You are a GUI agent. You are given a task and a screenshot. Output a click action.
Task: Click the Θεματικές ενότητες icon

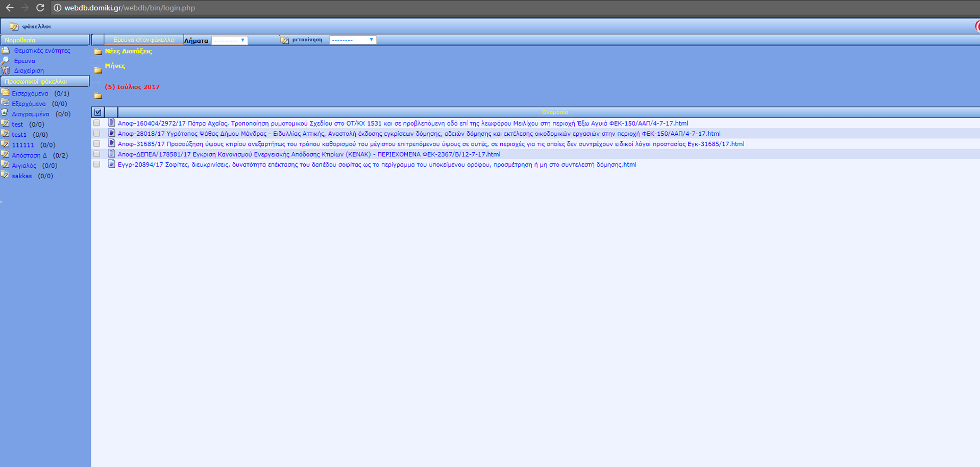point(6,51)
